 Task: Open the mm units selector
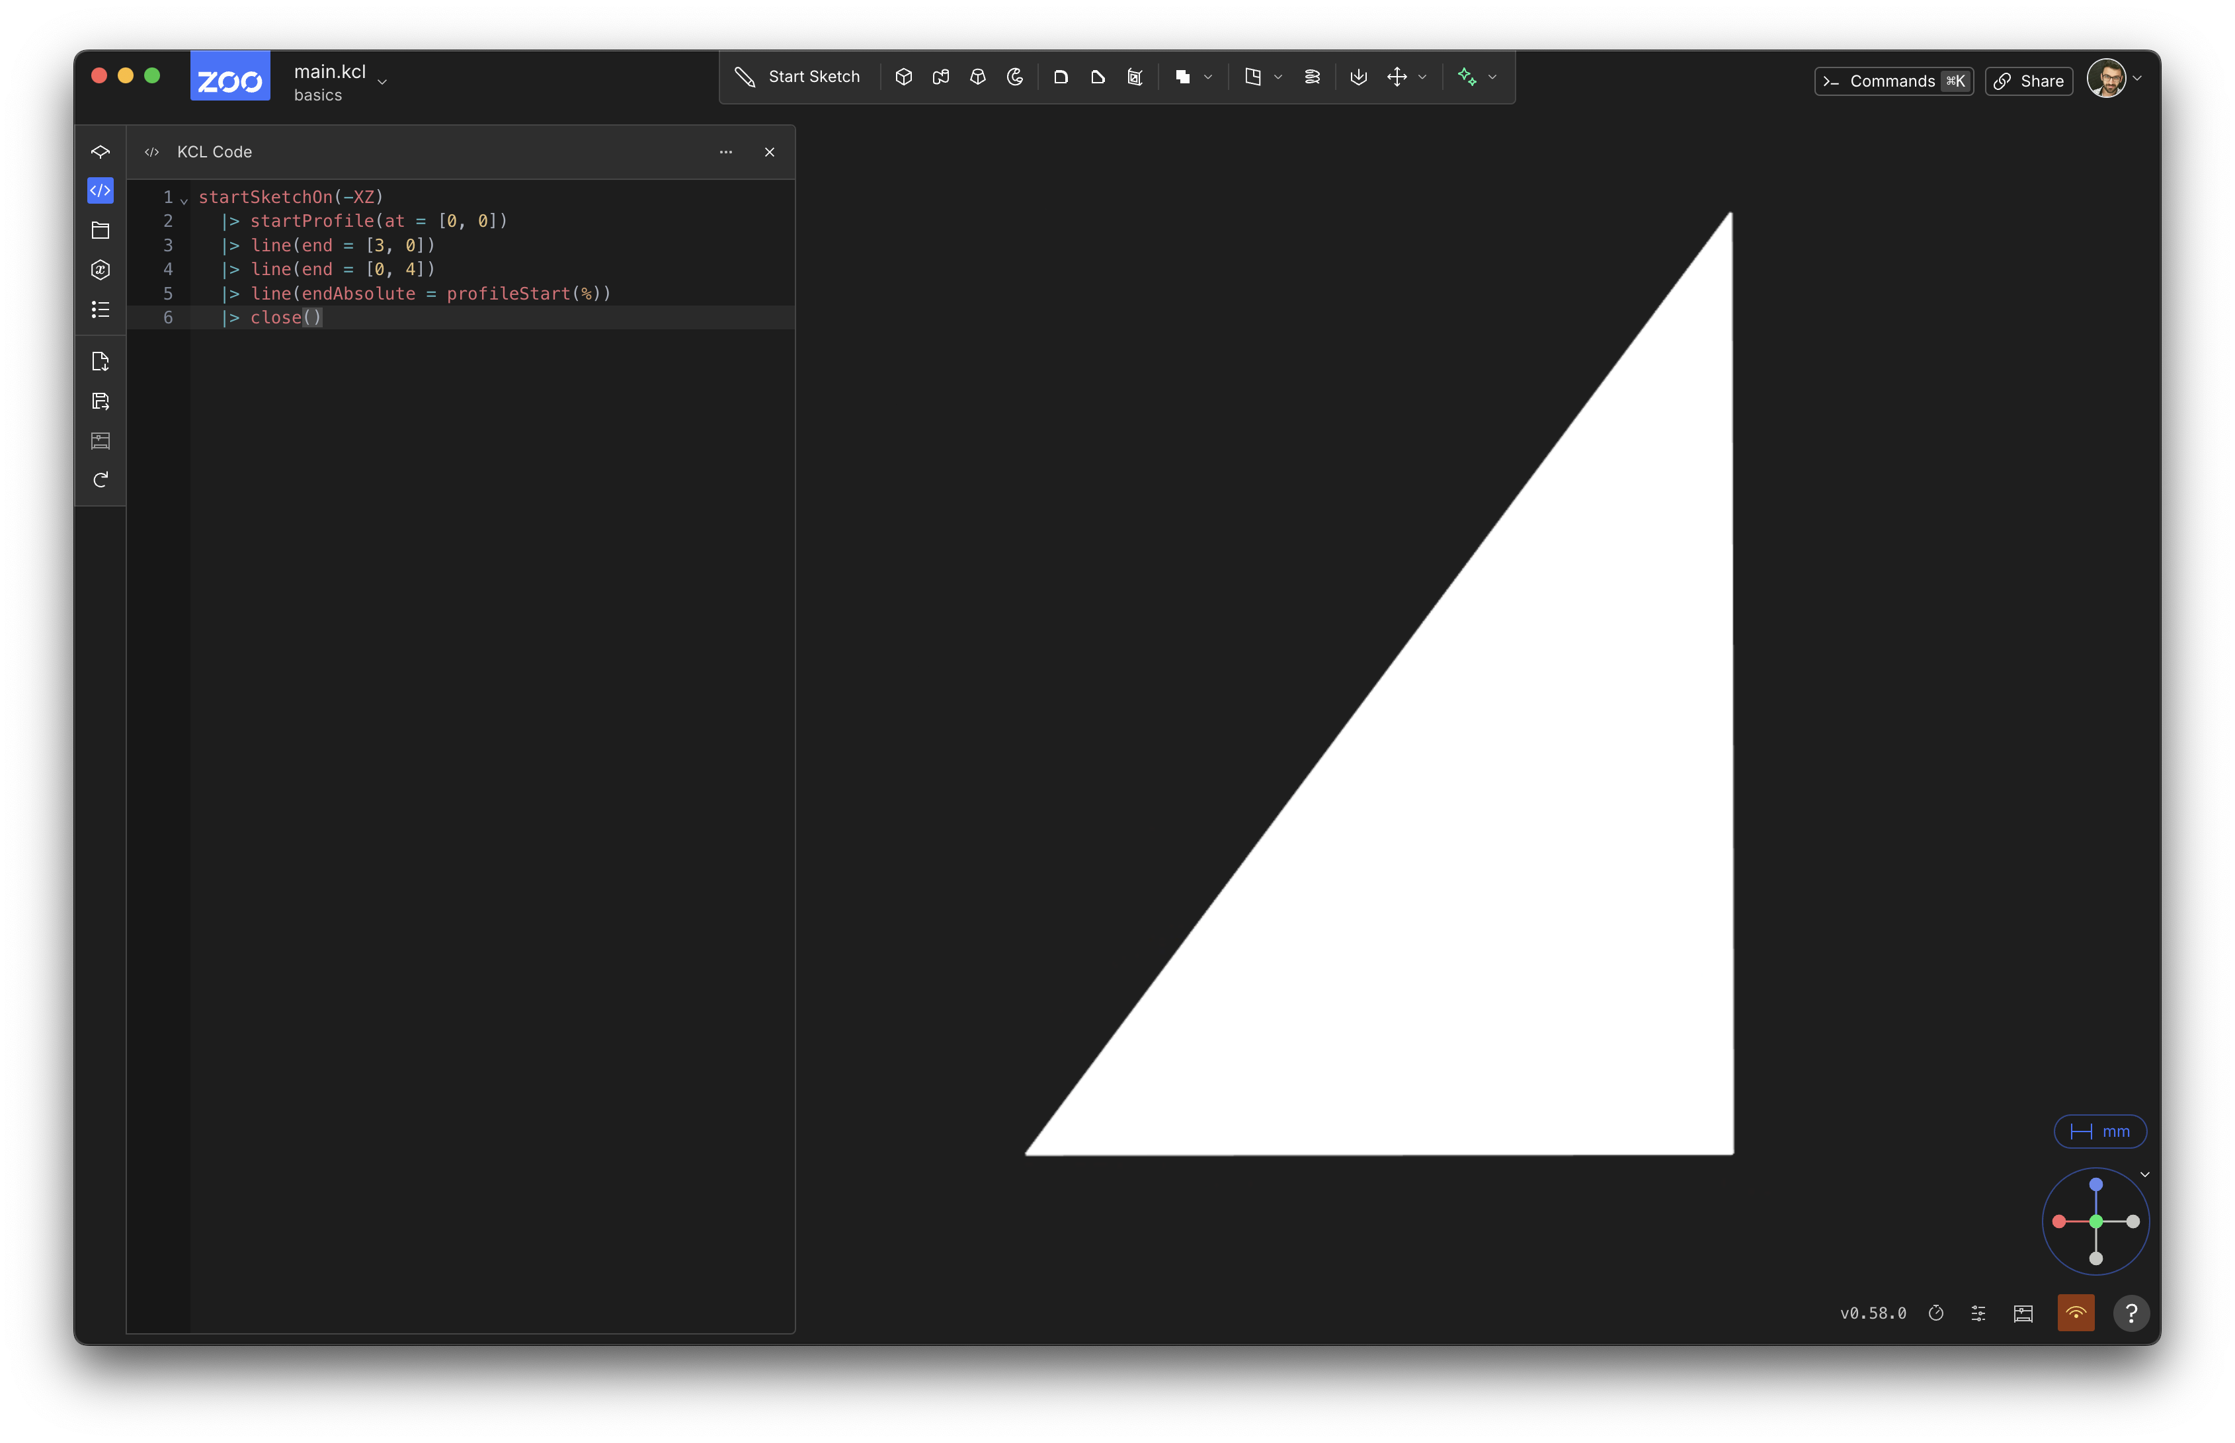(x=2100, y=1131)
